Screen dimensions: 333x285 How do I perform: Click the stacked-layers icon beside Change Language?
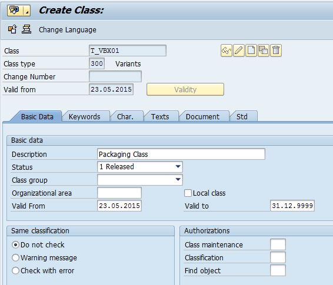pos(26,29)
